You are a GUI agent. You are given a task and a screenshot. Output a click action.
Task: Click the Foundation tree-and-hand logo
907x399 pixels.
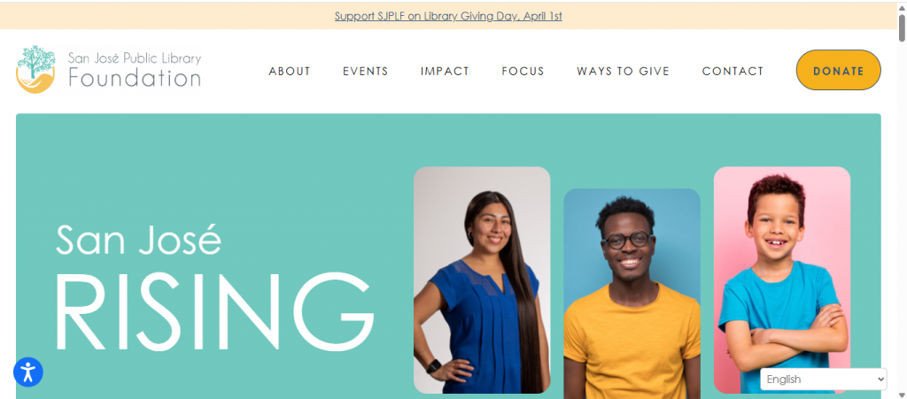[x=35, y=69]
